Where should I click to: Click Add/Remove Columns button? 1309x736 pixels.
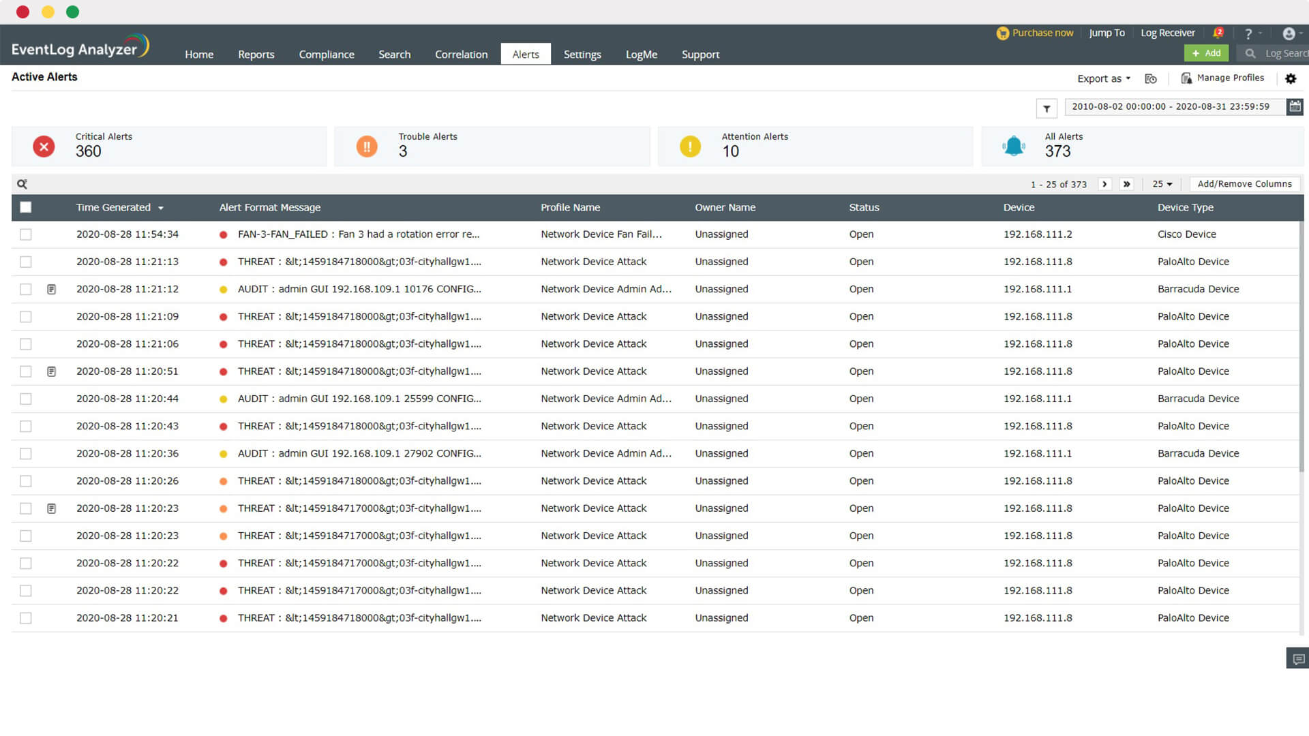tap(1244, 184)
